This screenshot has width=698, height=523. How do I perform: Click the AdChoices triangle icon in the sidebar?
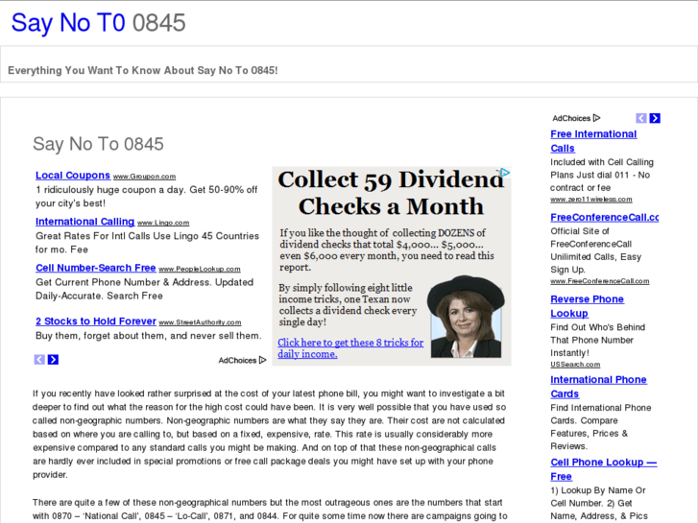[597, 118]
